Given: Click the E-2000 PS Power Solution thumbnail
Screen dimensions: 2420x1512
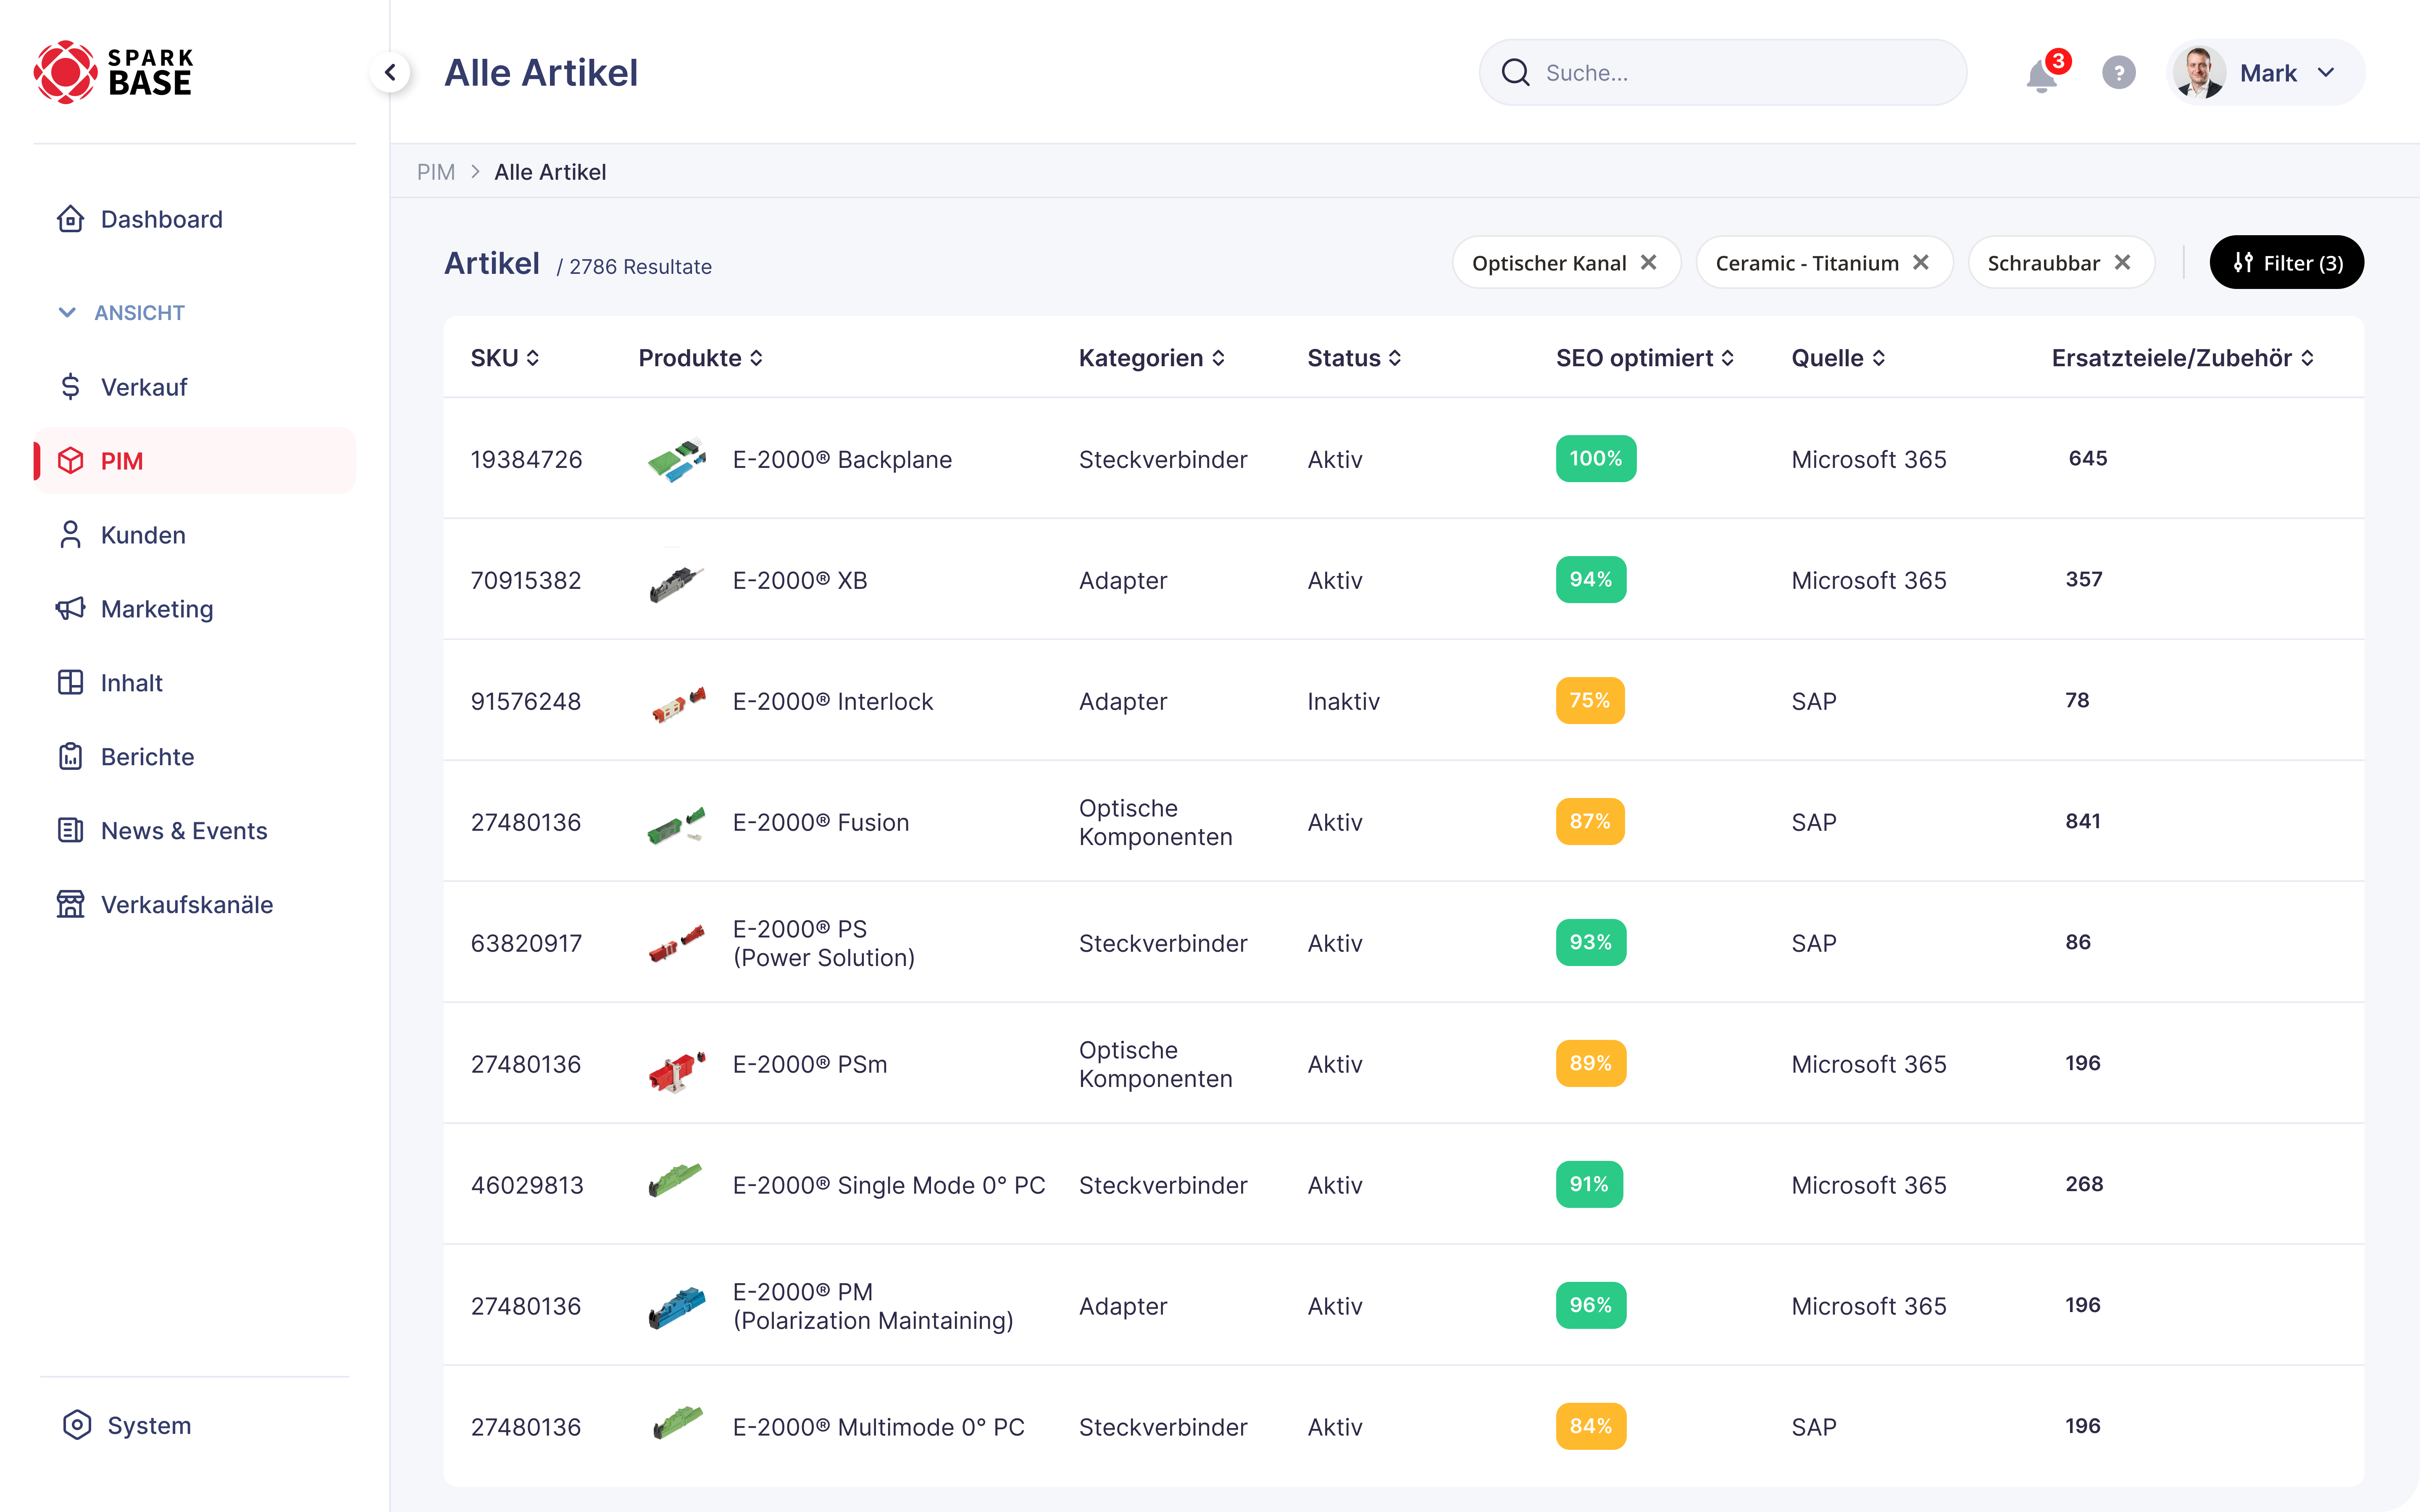Looking at the screenshot, I should (677, 944).
